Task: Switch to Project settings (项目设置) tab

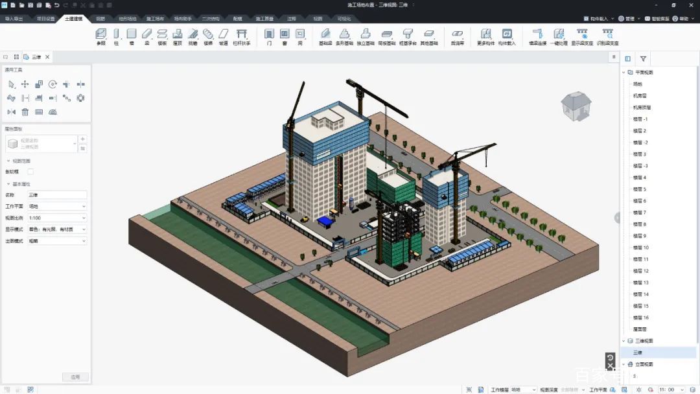Action: 45,19
